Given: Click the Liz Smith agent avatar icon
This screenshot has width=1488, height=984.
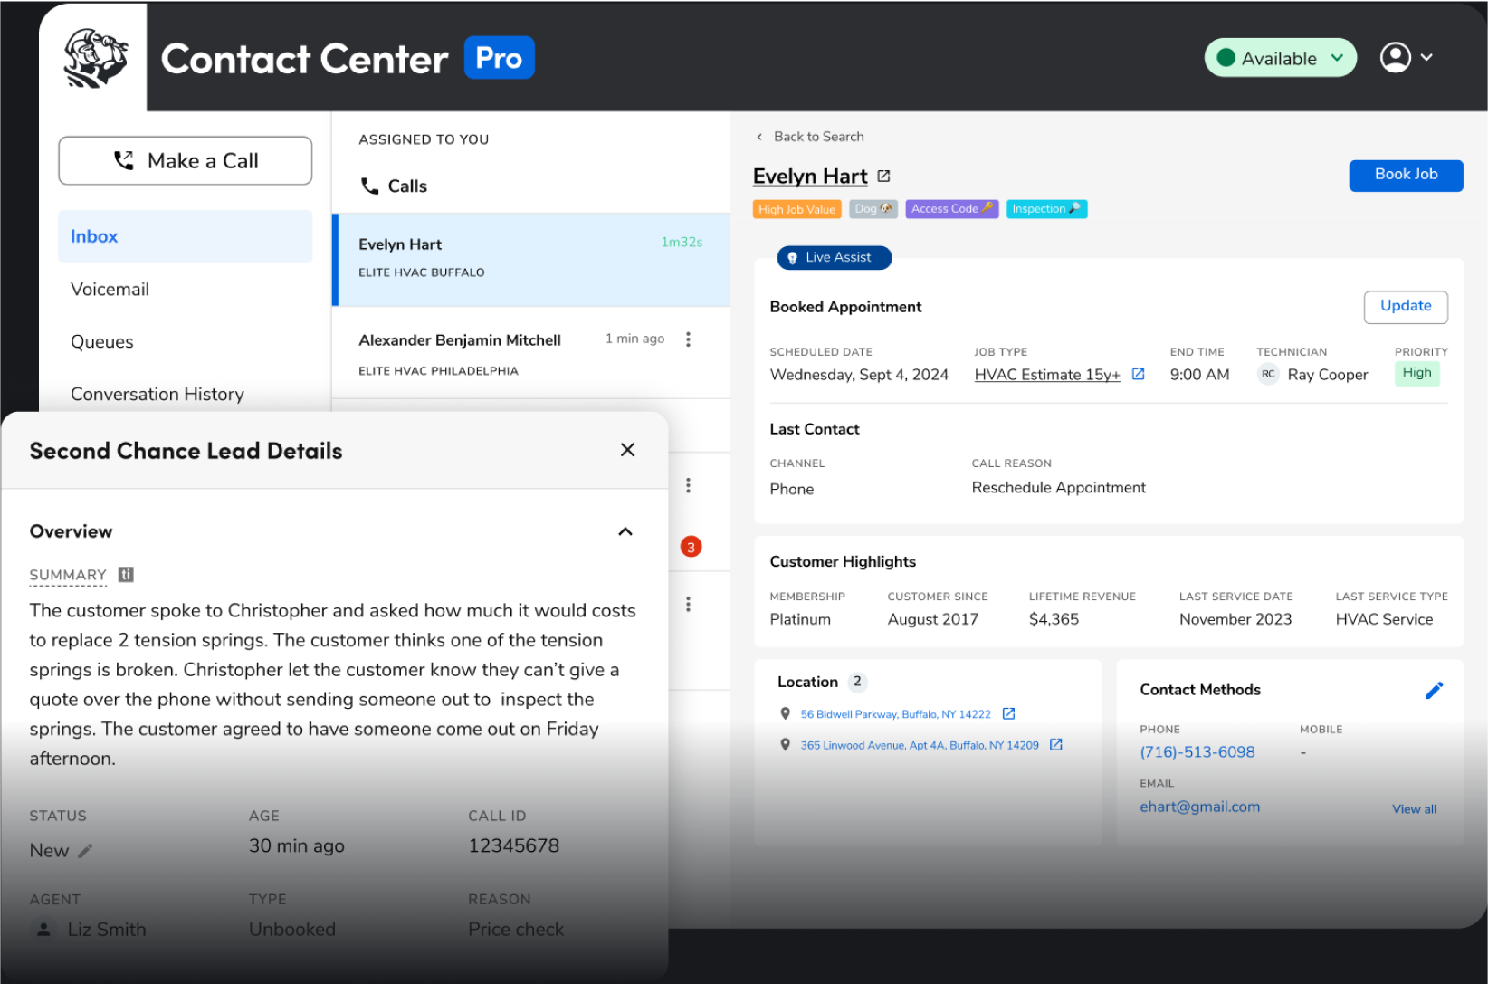Looking at the screenshot, I should 43,930.
